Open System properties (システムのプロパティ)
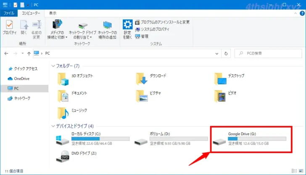306x175 pixels. pyautogui.click(x=152, y=29)
